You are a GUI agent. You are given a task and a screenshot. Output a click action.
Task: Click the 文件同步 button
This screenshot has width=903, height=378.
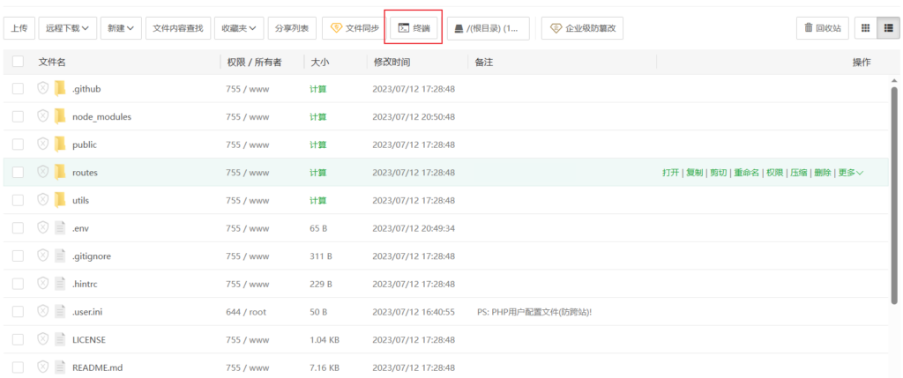tap(354, 27)
